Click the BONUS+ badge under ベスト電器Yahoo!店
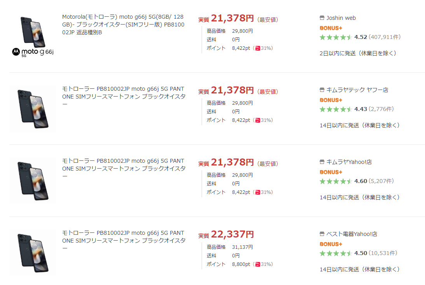The height and width of the screenshot is (285, 425). click(x=331, y=244)
